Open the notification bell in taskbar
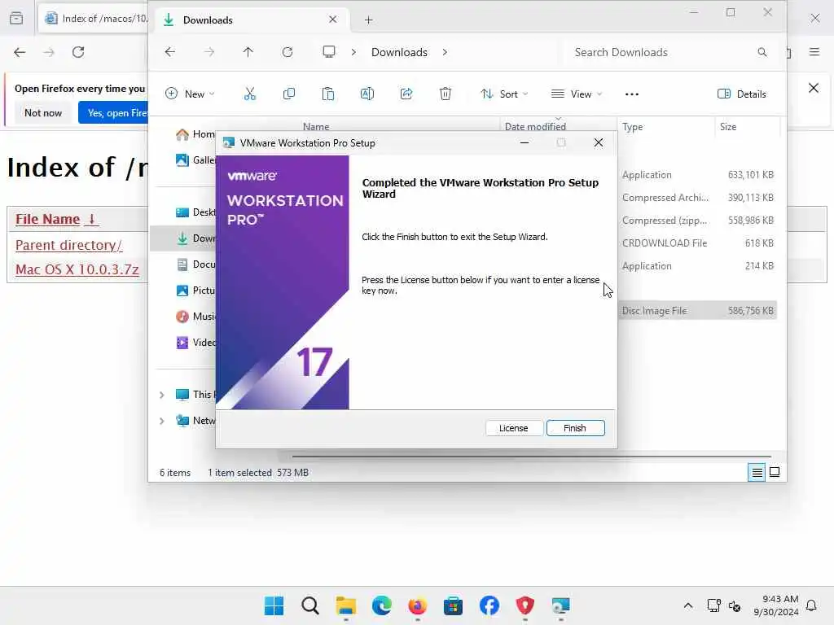Screen dimensions: 834x625 point(812,605)
